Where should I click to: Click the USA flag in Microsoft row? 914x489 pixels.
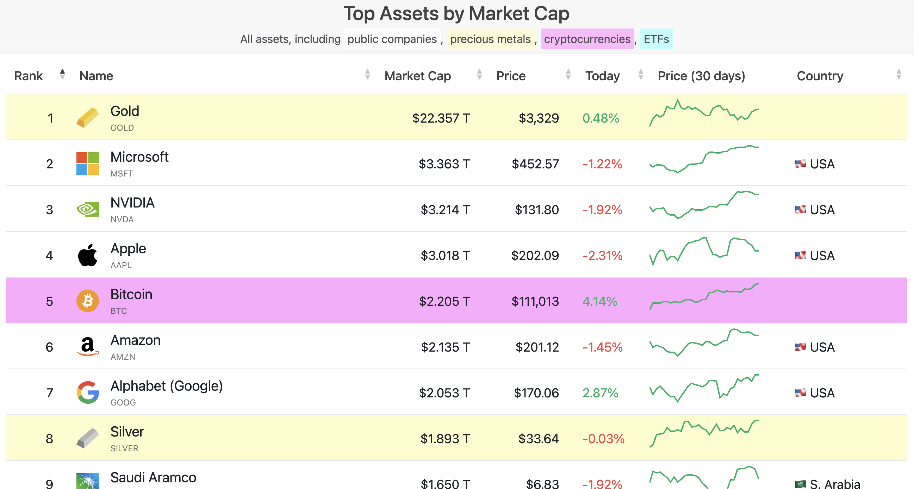pos(800,163)
